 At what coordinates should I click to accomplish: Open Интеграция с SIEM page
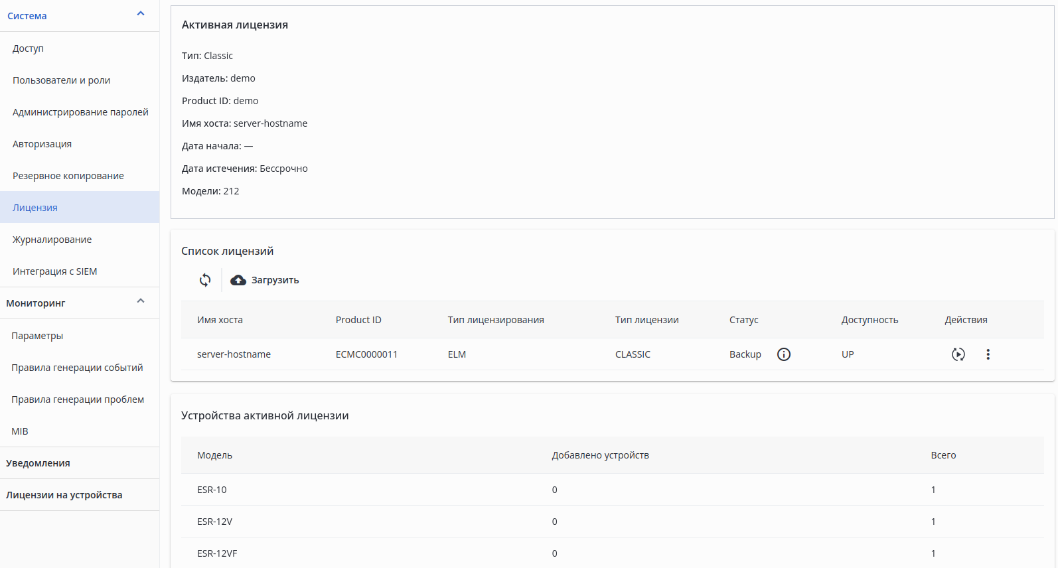click(x=54, y=271)
